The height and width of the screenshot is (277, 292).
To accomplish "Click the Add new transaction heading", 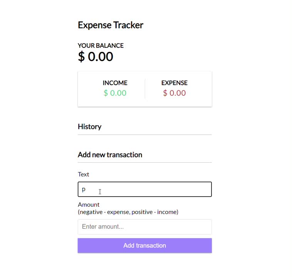I will [x=110, y=155].
